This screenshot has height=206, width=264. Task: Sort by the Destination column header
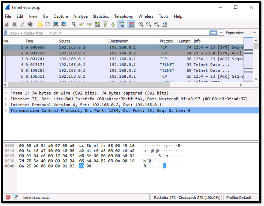click(133, 41)
